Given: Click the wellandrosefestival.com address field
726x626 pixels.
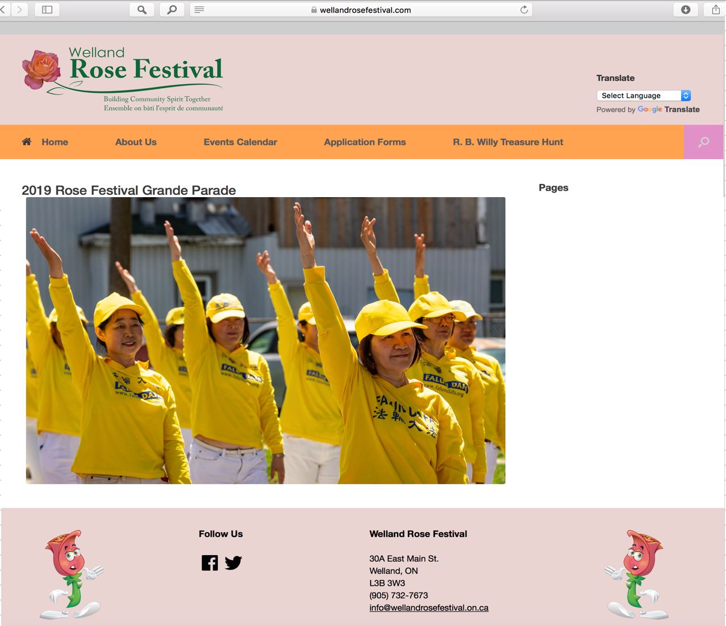Looking at the screenshot, I should tap(364, 10).
